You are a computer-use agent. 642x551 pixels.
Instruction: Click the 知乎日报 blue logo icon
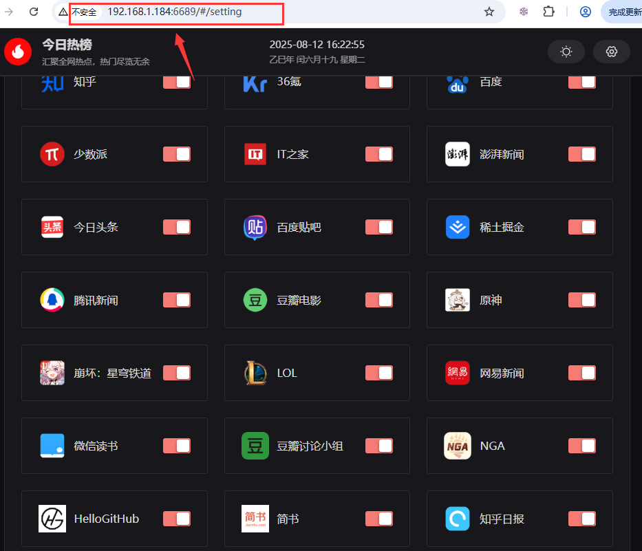click(458, 518)
